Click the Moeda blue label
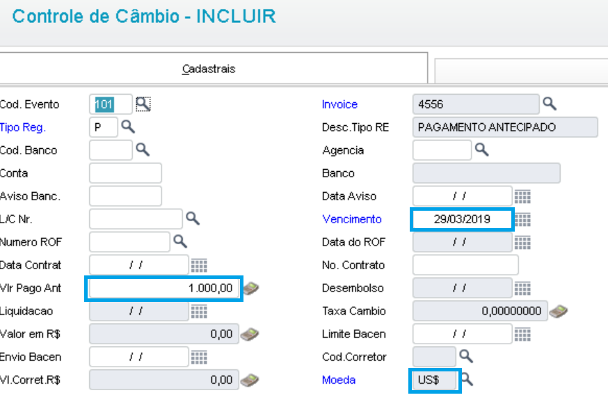The height and width of the screenshot is (402, 608). pyautogui.click(x=339, y=380)
